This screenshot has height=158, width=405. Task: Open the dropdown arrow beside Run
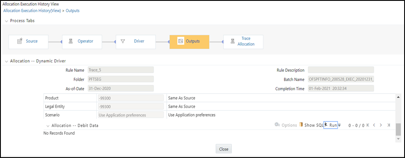(x=340, y=125)
